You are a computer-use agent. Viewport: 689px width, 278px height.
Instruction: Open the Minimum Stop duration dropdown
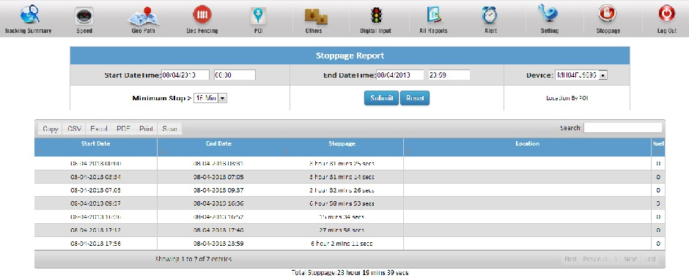point(210,98)
